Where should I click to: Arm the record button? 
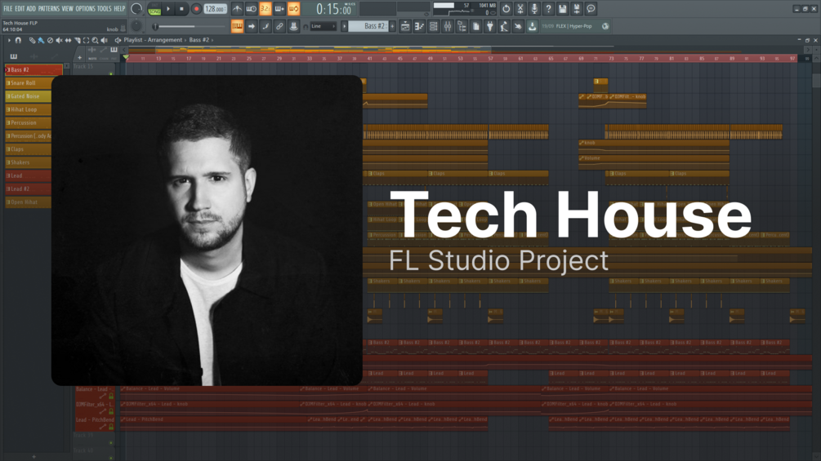tap(196, 9)
